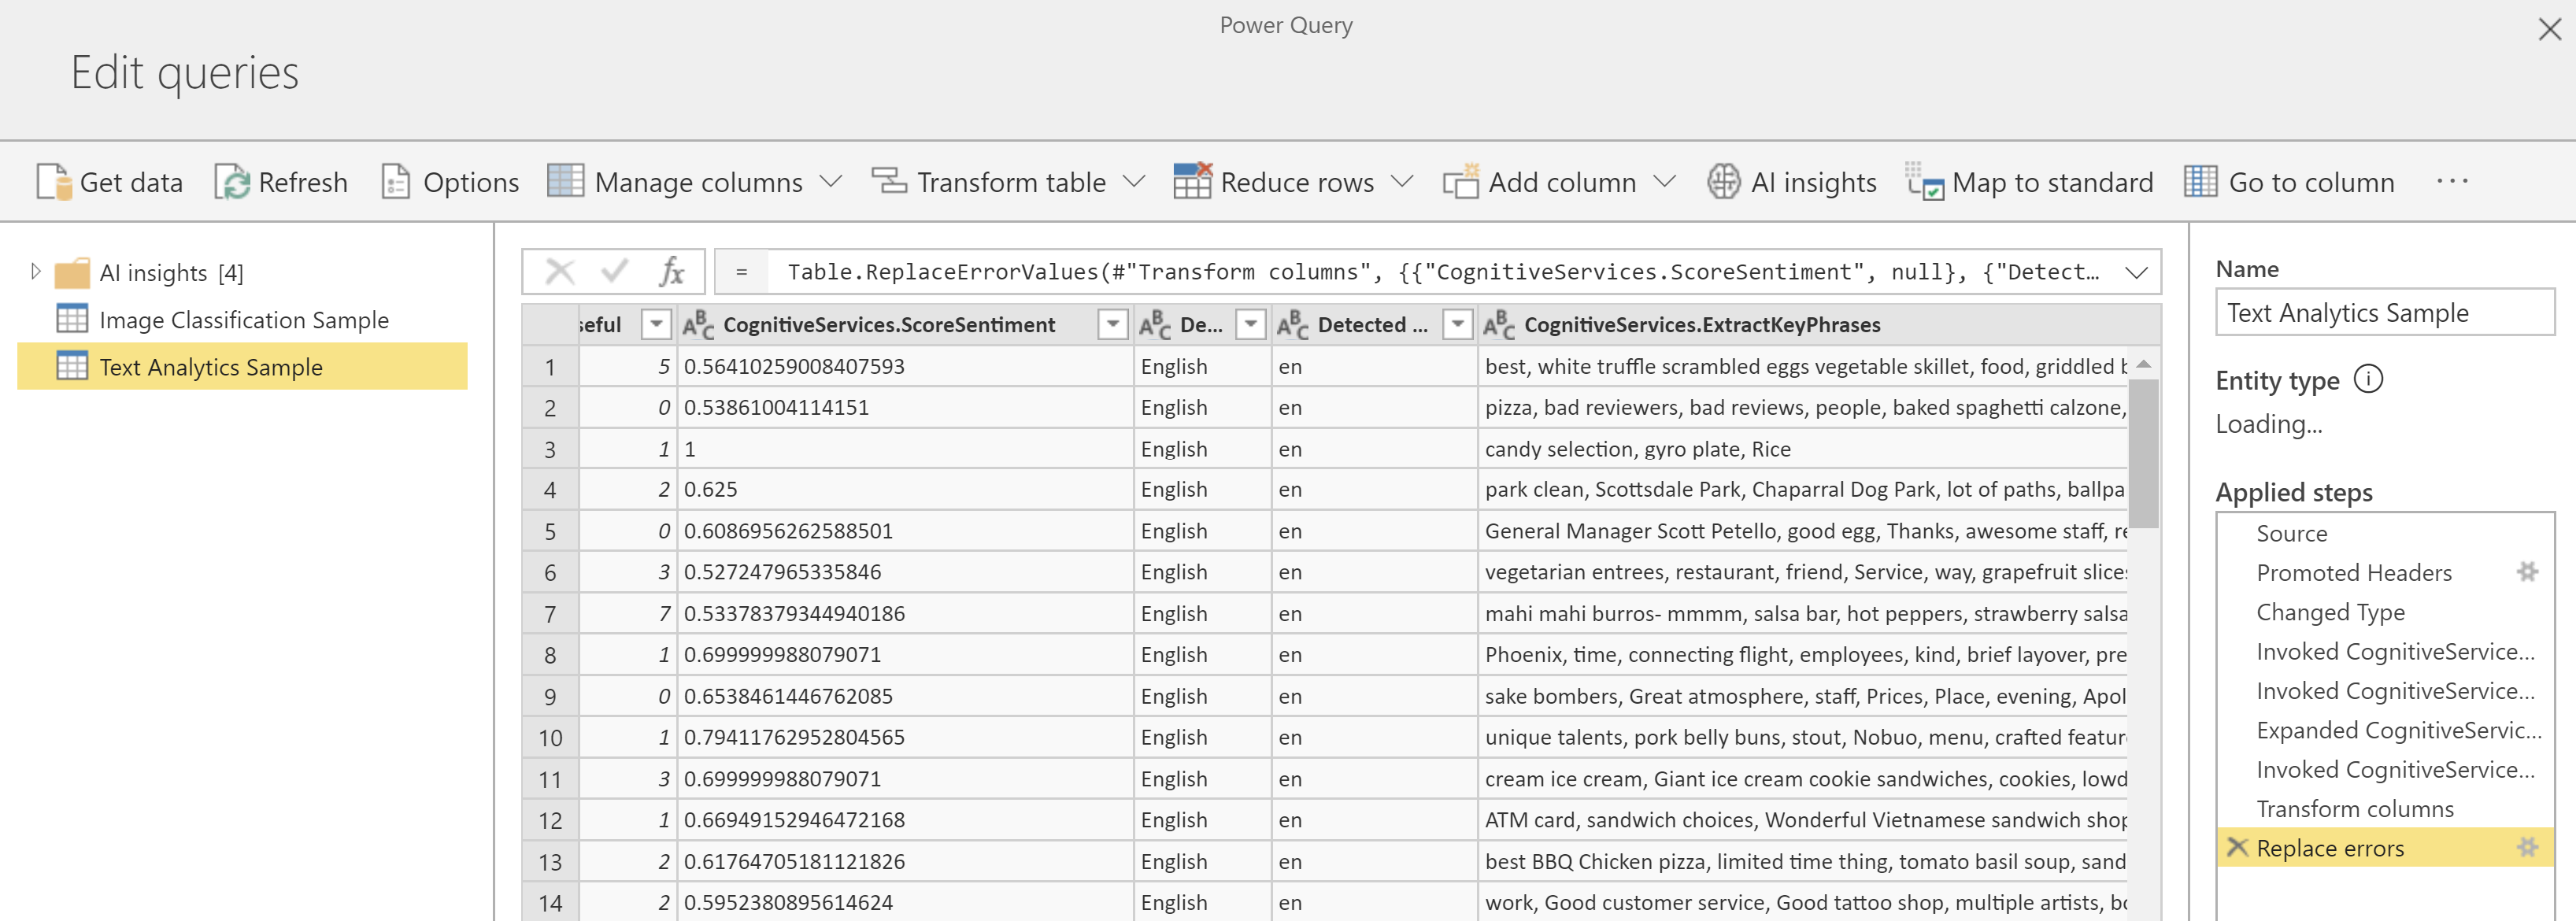
Task: Open AI insights brain icon
Action: click(1723, 182)
